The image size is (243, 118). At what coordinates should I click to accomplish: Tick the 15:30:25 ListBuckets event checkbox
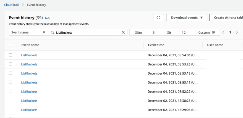11,101
